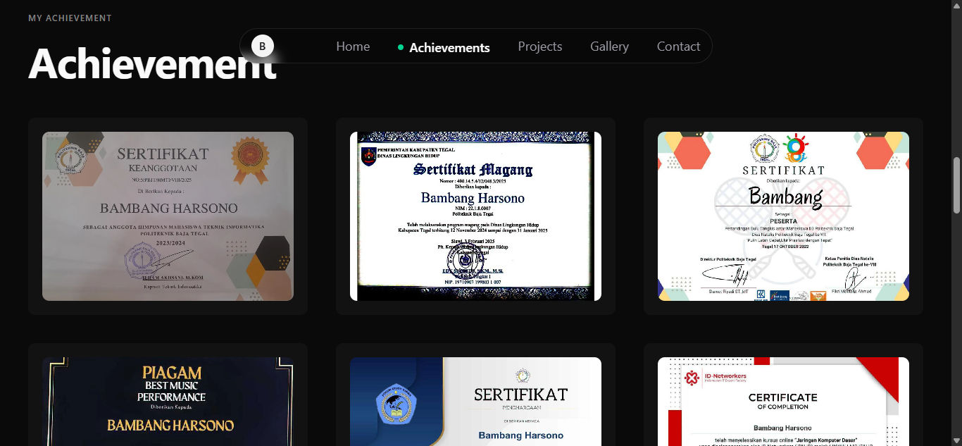Switch to the Projects navigation tab
Image resolution: width=962 pixels, height=446 pixels.
[540, 47]
